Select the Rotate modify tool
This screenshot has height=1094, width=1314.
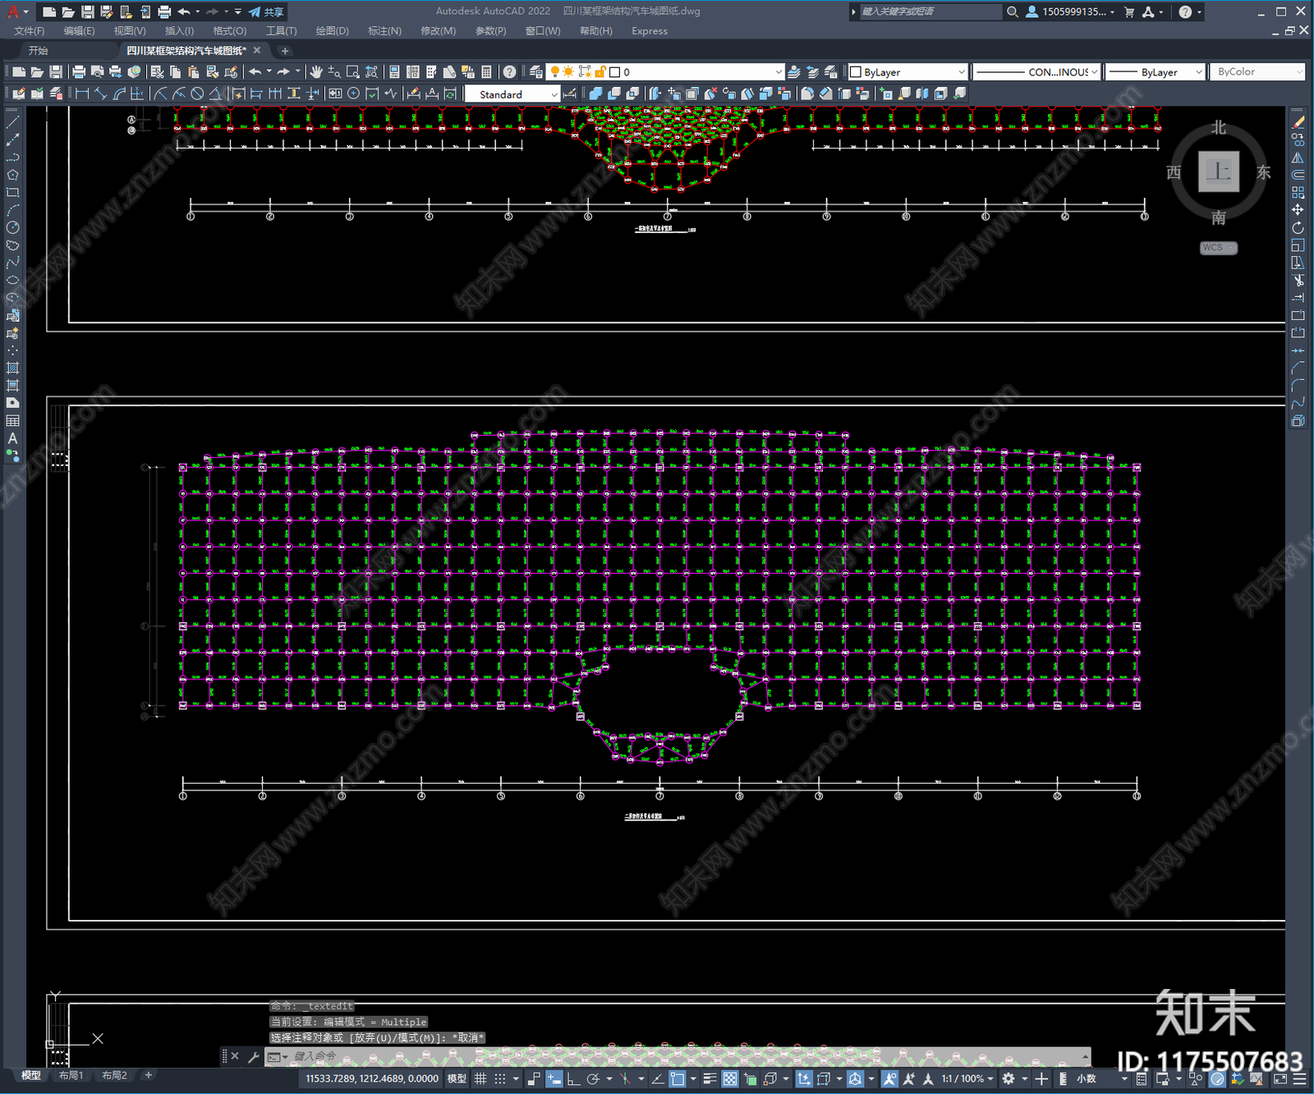click(x=1298, y=227)
